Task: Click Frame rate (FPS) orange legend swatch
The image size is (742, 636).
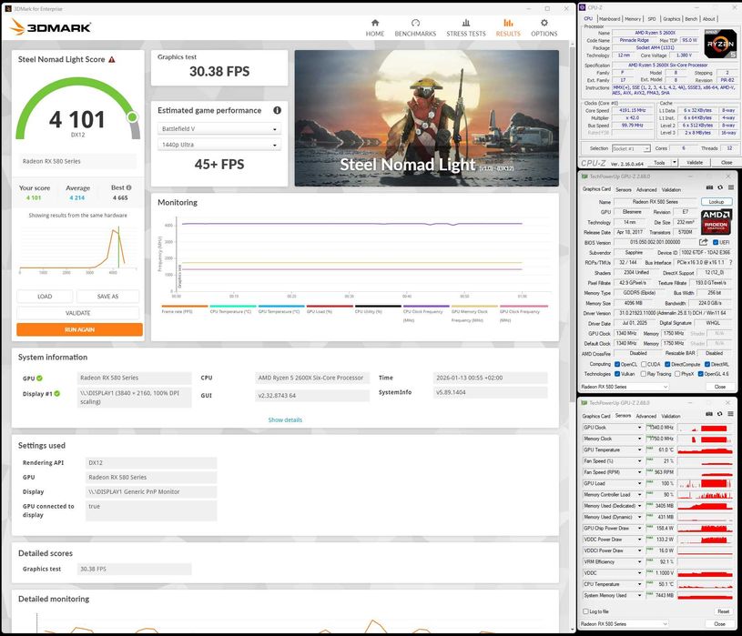Action: [x=185, y=307]
